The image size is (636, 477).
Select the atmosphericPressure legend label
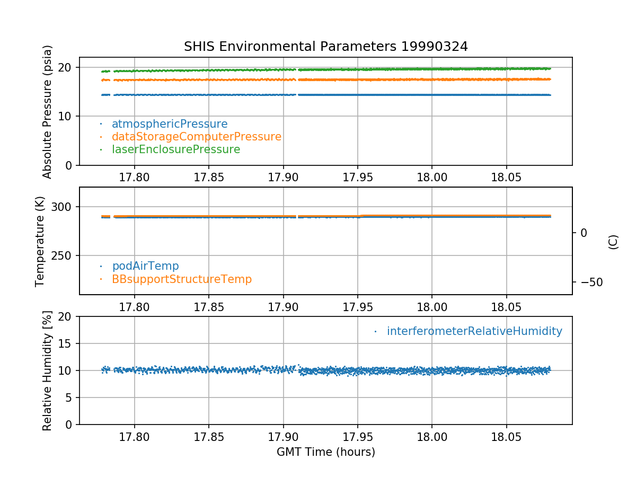[169, 124]
